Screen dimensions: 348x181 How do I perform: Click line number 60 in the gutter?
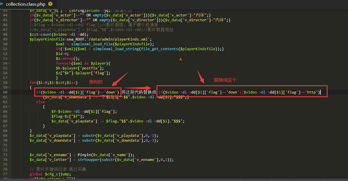coord(5,92)
